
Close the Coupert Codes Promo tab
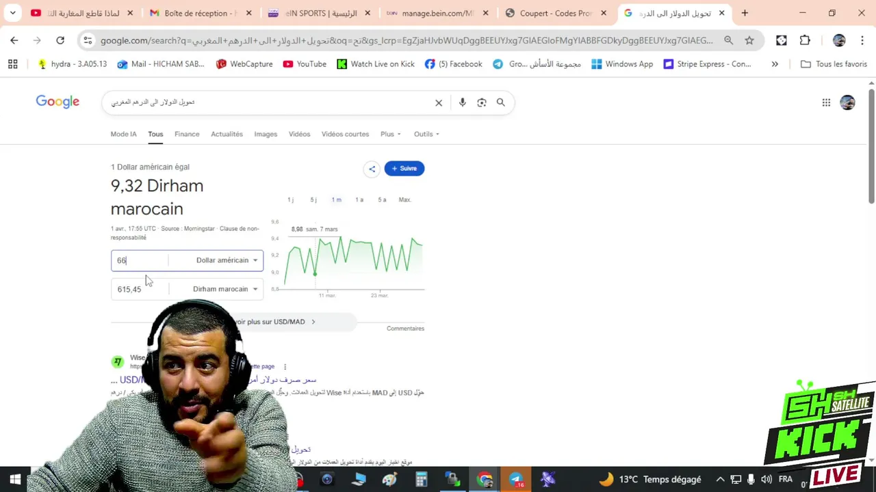pos(603,13)
